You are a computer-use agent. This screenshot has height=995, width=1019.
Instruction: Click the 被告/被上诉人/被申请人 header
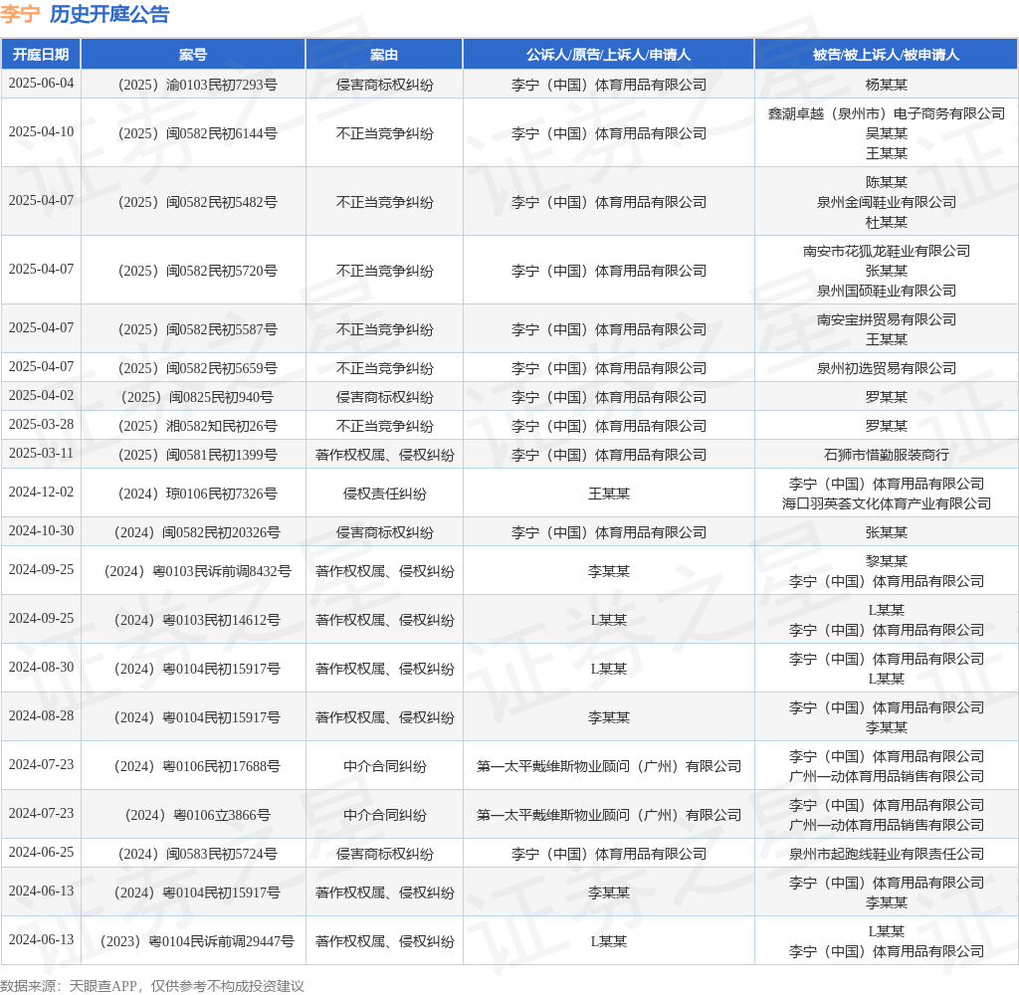point(886,55)
